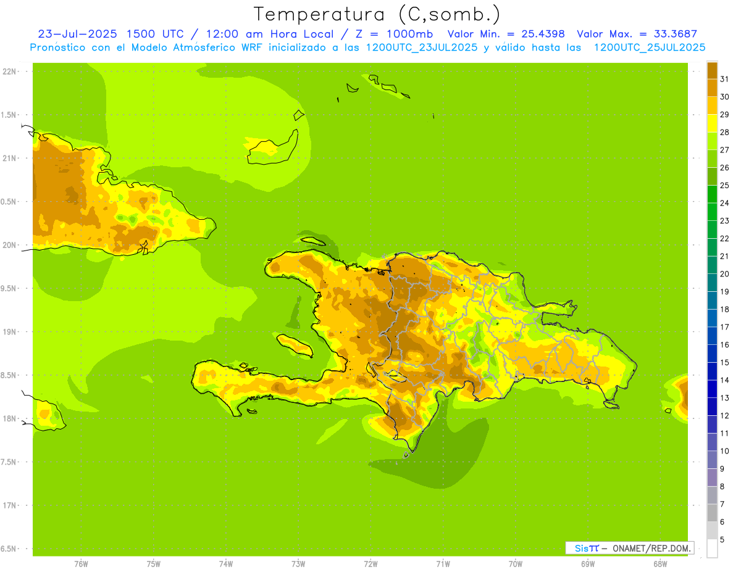Click the legend value label 12
The image size is (741, 572).
[x=724, y=415]
